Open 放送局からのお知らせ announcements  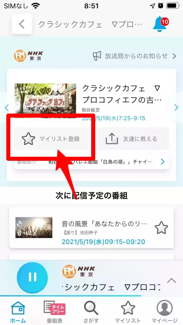coord(135,56)
